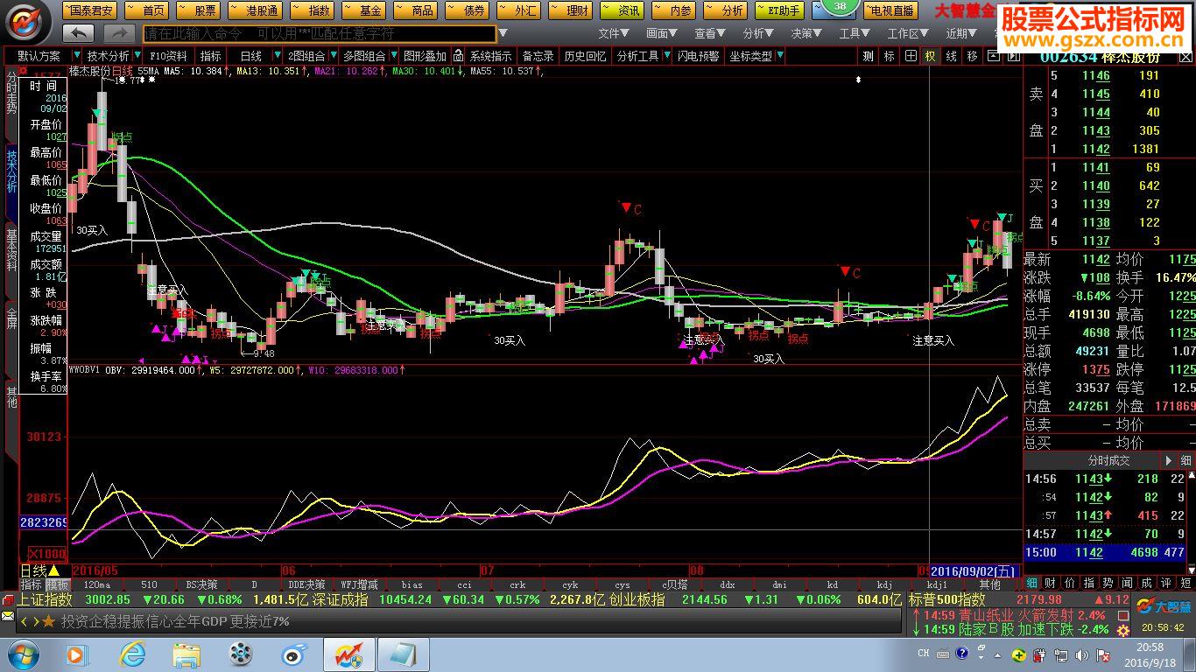Click the grid layout icon in chart toolbar
This screenshot has height=672, width=1196.
911,56
